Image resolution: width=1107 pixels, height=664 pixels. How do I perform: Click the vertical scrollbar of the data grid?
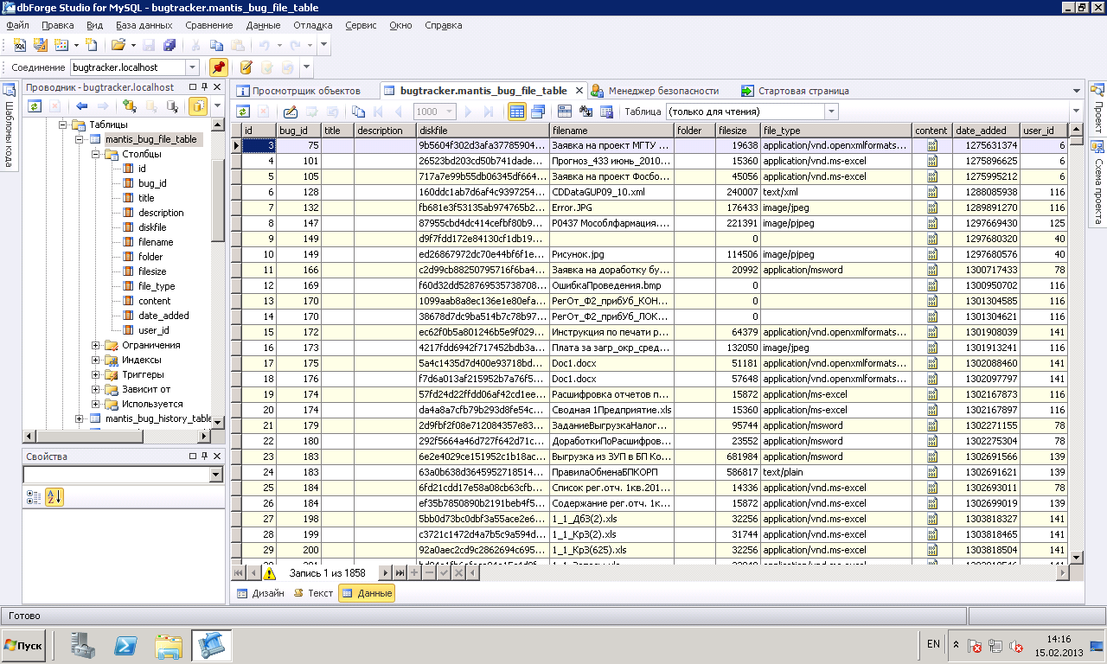pos(1077,346)
